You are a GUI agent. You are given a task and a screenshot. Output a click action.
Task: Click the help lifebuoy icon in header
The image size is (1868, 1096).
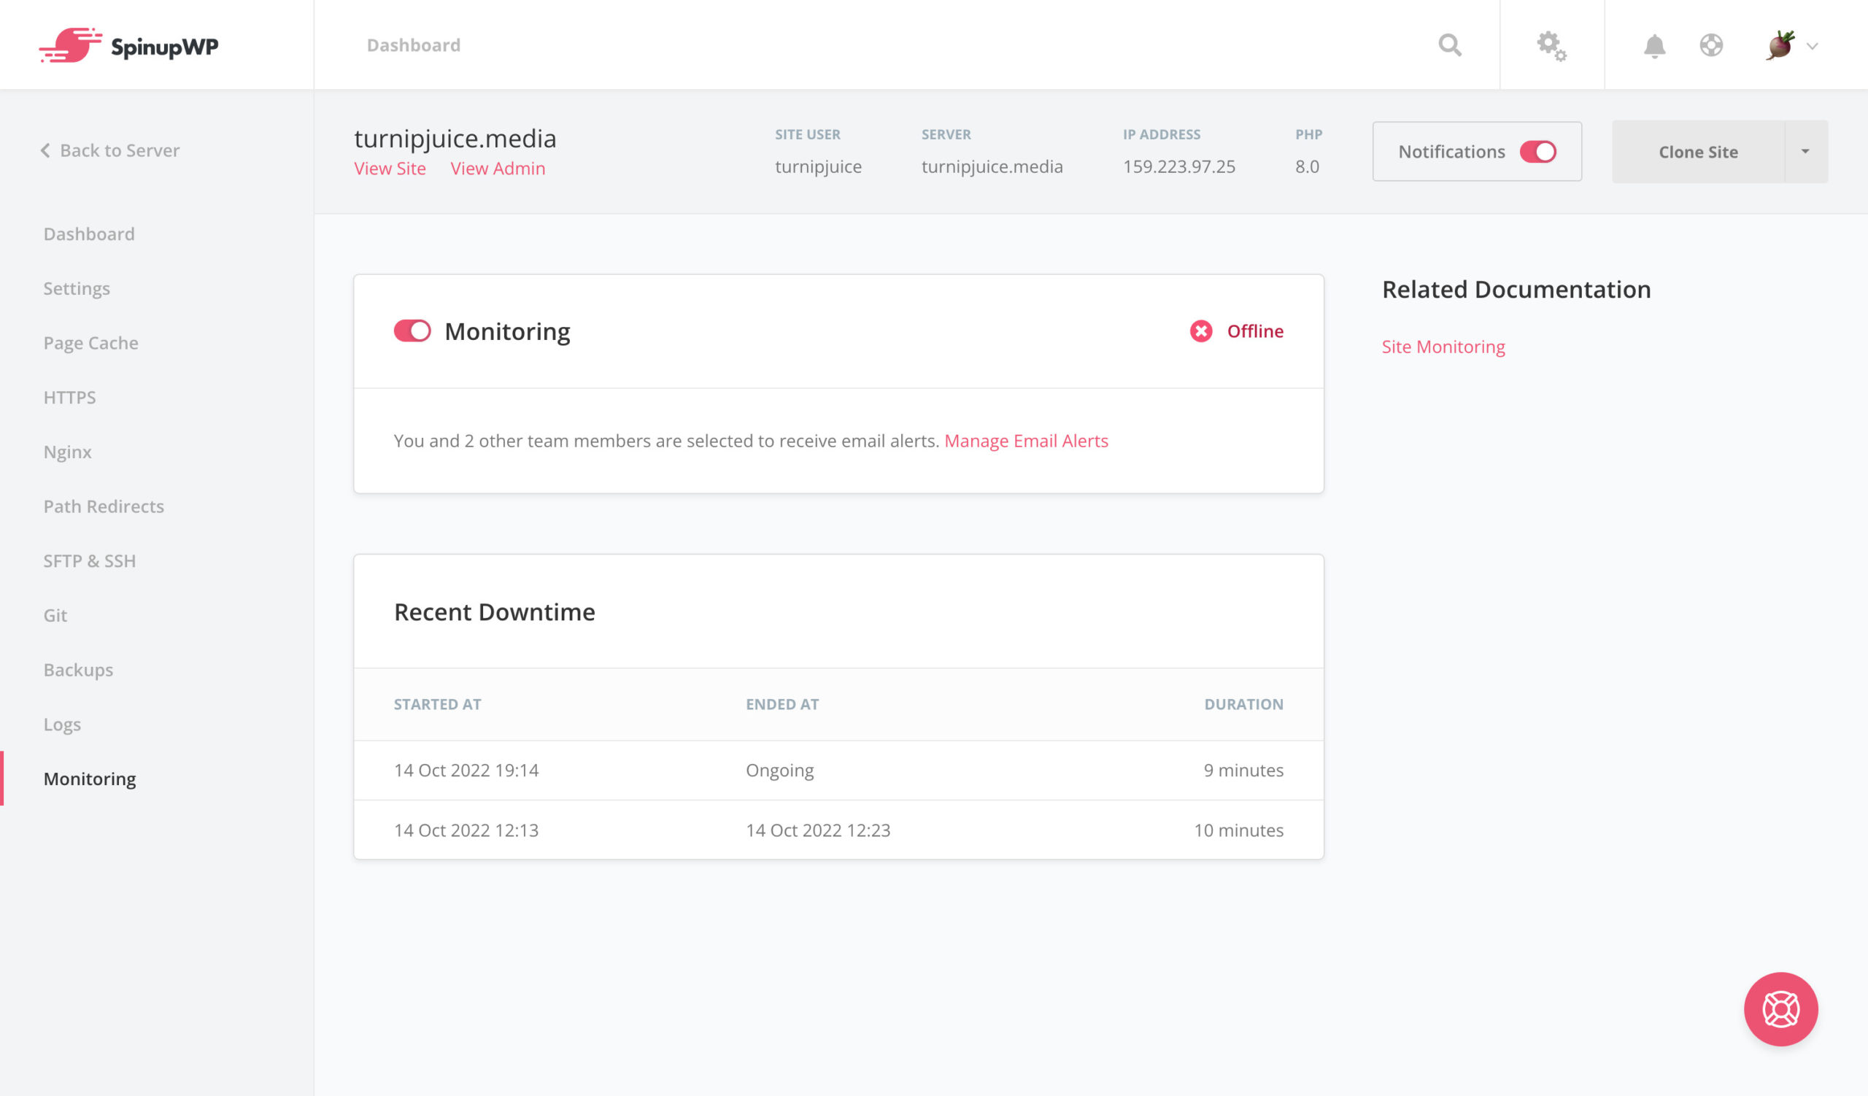click(1711, 45)
